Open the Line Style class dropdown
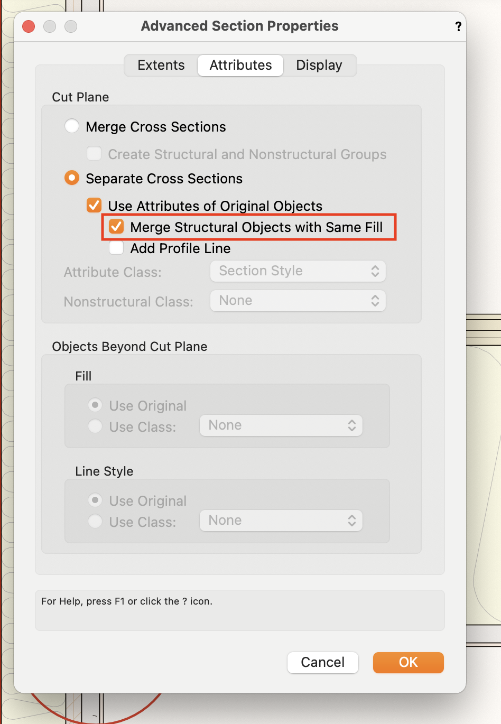501x724 pixels. click(x=281, y=521)
